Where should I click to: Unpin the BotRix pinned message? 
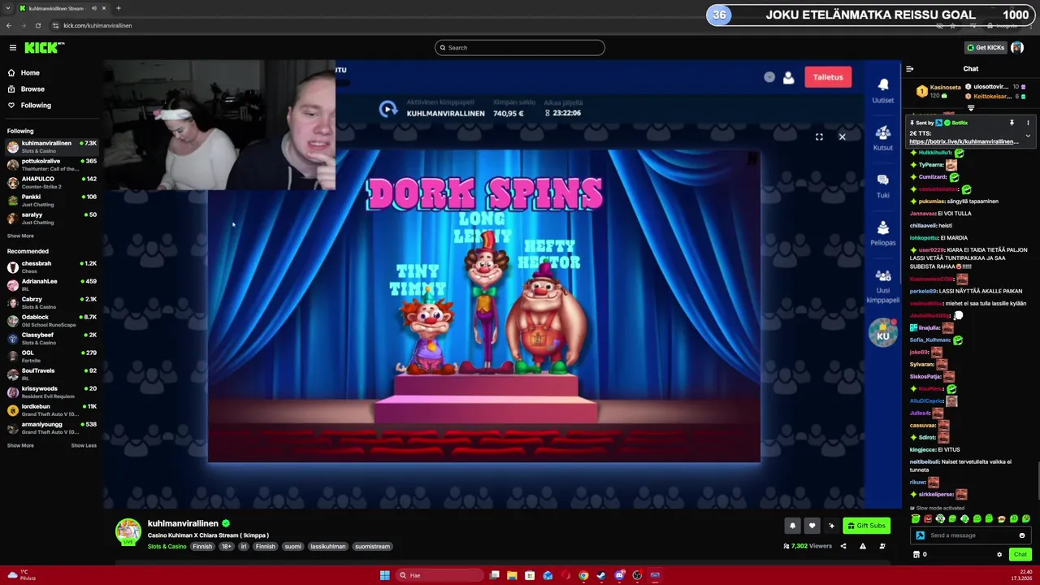pyautogui.click(x=1012, y=123)
